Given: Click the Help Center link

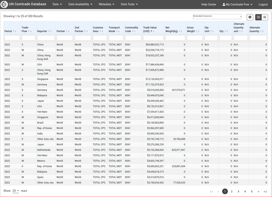Looking at the screenshot, I should (x=209, y=4).
